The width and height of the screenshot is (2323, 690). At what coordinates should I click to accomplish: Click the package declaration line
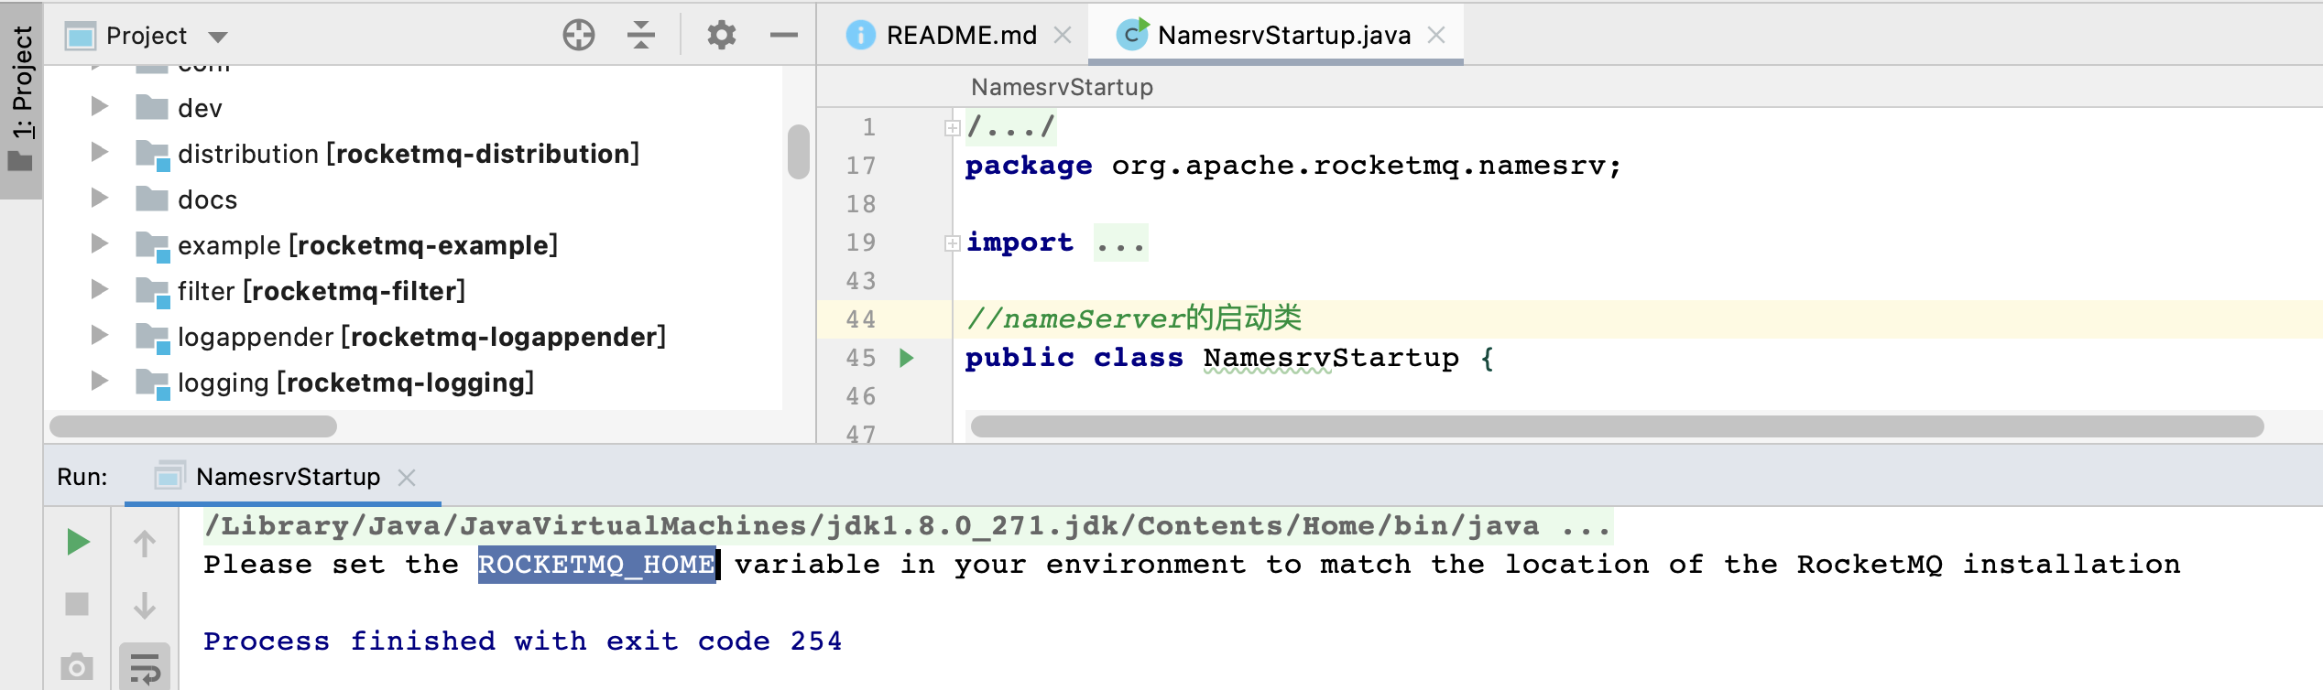point(1292,166)
